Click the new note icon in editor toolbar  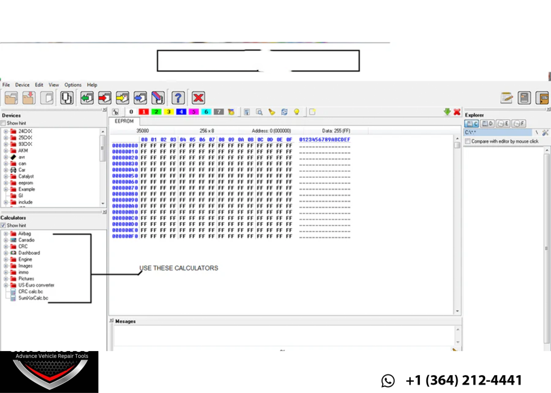[313, 112]
